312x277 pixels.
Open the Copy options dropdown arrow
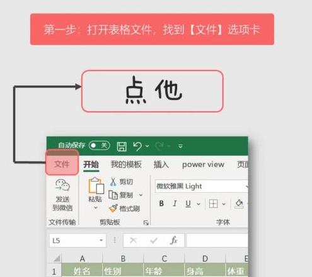click(141, 195)
